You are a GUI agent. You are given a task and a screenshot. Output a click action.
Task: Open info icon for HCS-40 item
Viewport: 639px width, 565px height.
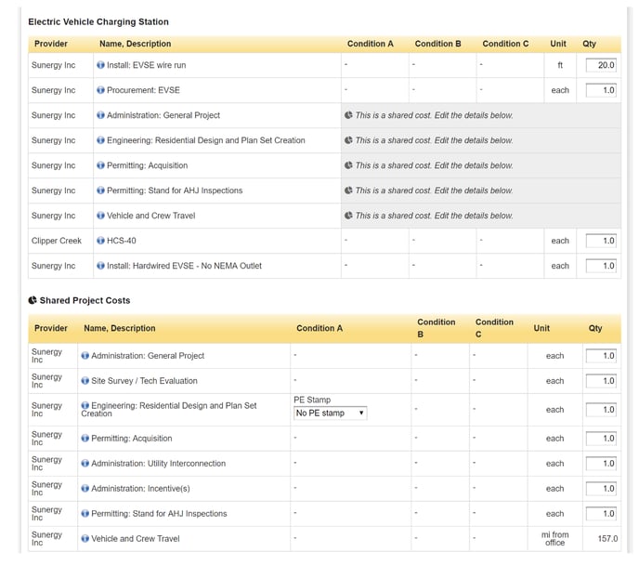pyautogui.click(x=100, y=241)
